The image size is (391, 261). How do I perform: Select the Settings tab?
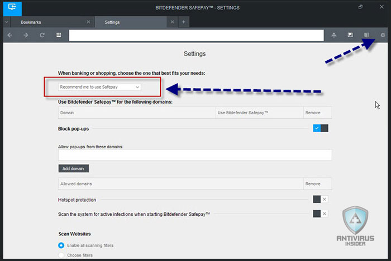pos(131,22)
